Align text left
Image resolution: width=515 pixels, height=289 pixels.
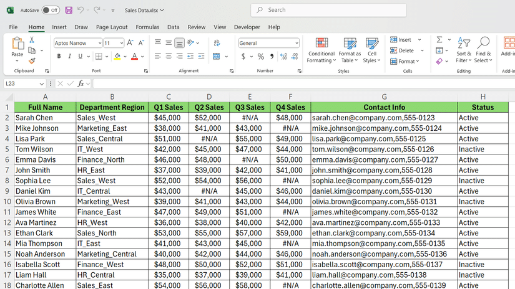pyautogui.click(x=158, y=56)
